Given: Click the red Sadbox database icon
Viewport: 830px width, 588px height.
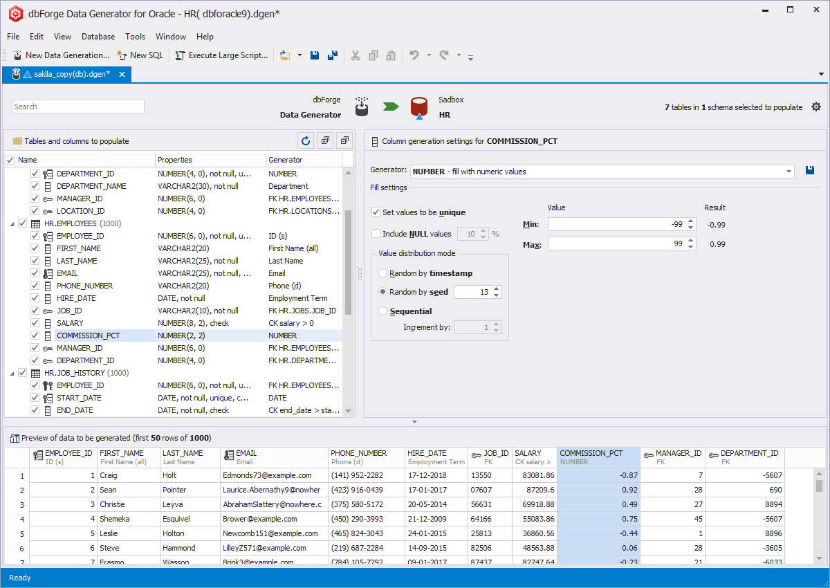Looking at the screenshot, I should (418, 107).
